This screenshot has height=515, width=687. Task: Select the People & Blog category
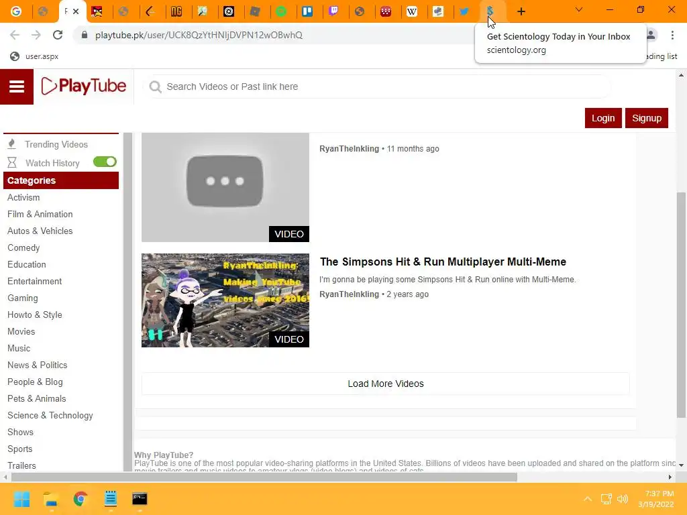coord(35,382)
